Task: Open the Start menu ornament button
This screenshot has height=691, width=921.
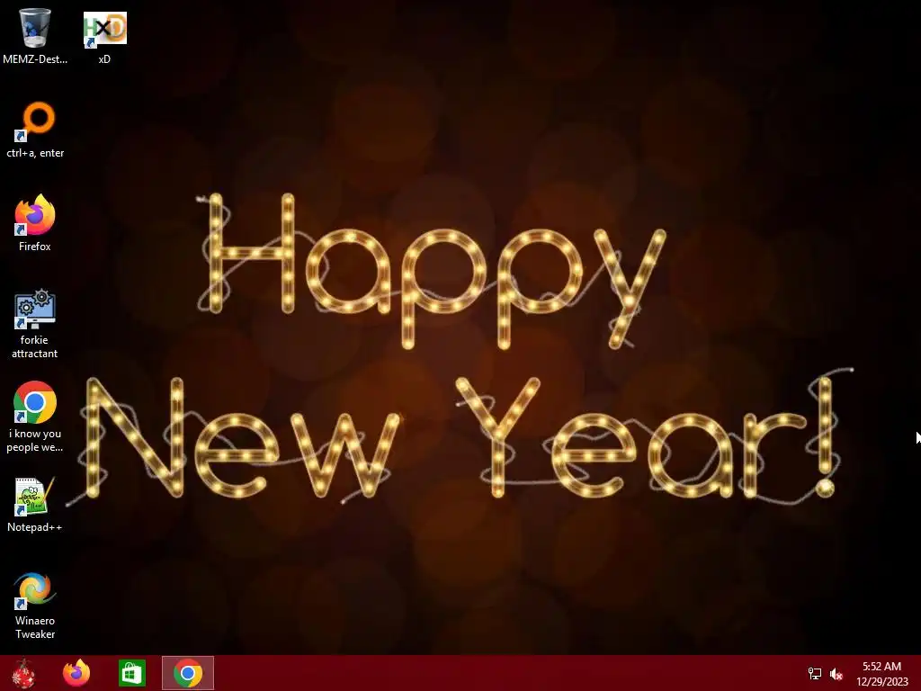Action: click(x=23, y=673)
